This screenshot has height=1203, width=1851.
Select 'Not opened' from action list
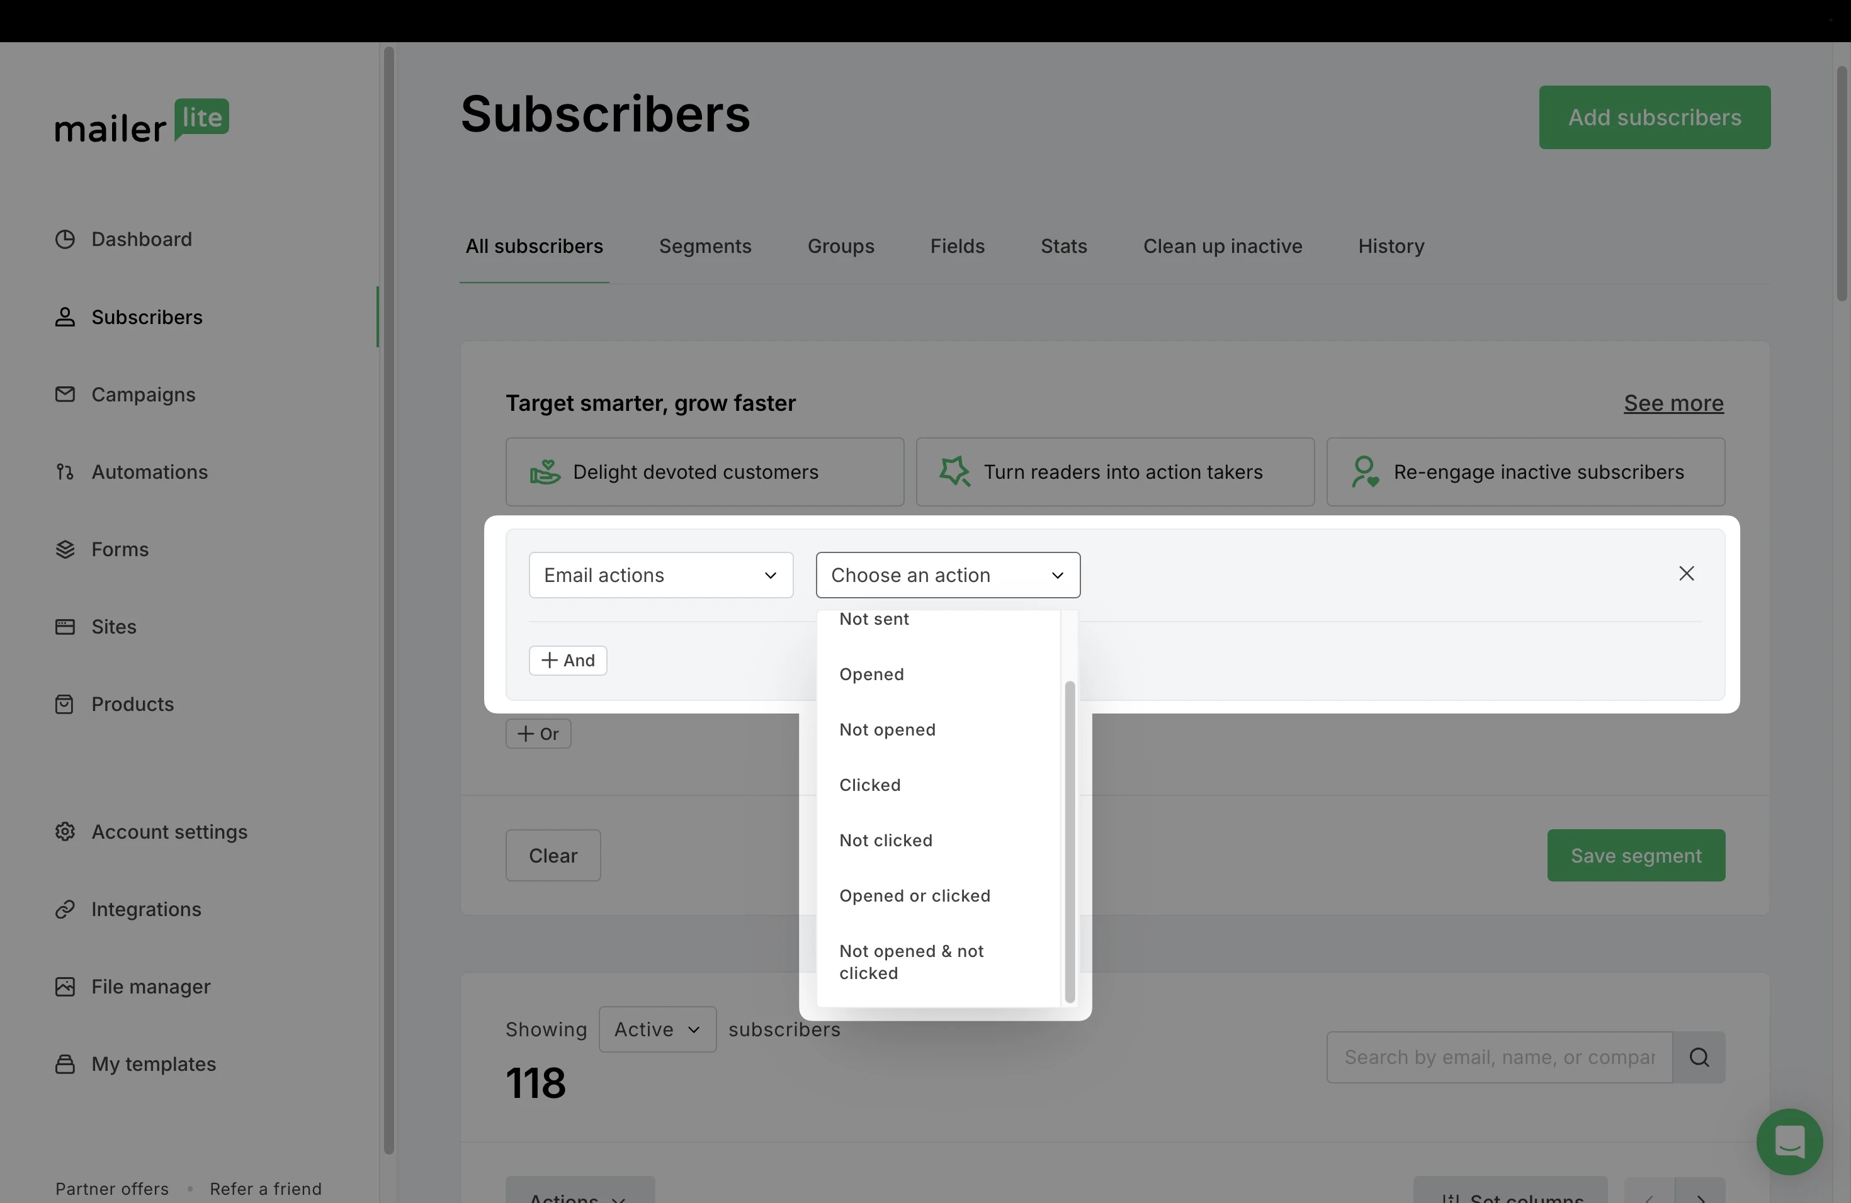[x=887, y=730]
